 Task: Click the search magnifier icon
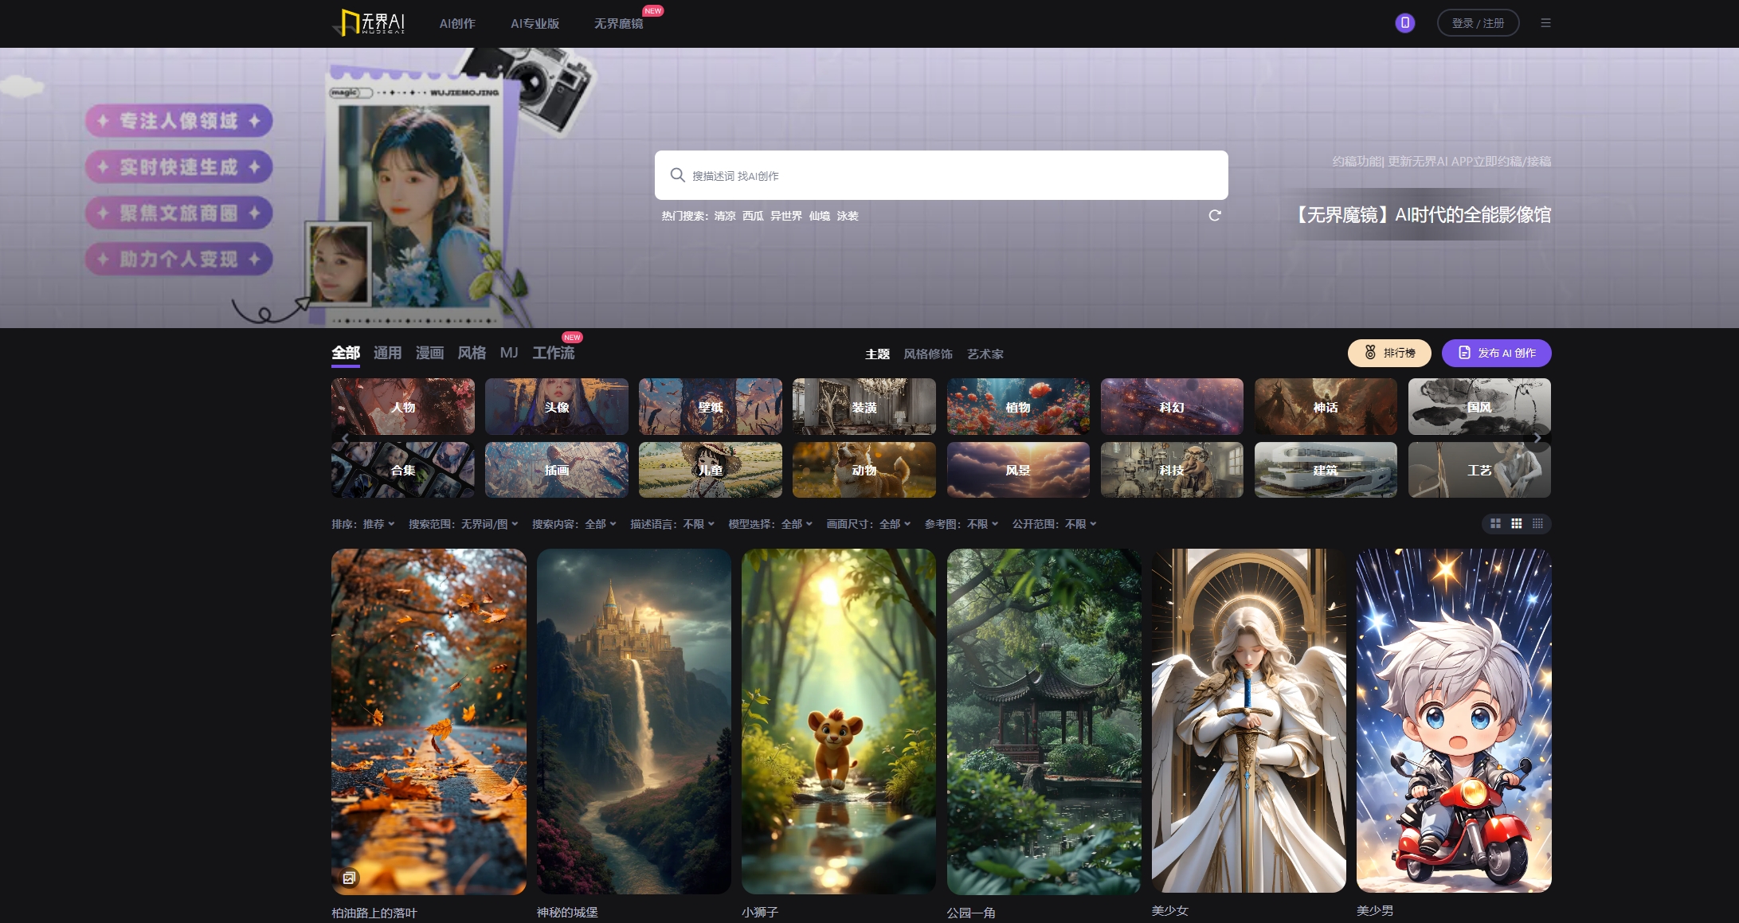pos(677,175)
